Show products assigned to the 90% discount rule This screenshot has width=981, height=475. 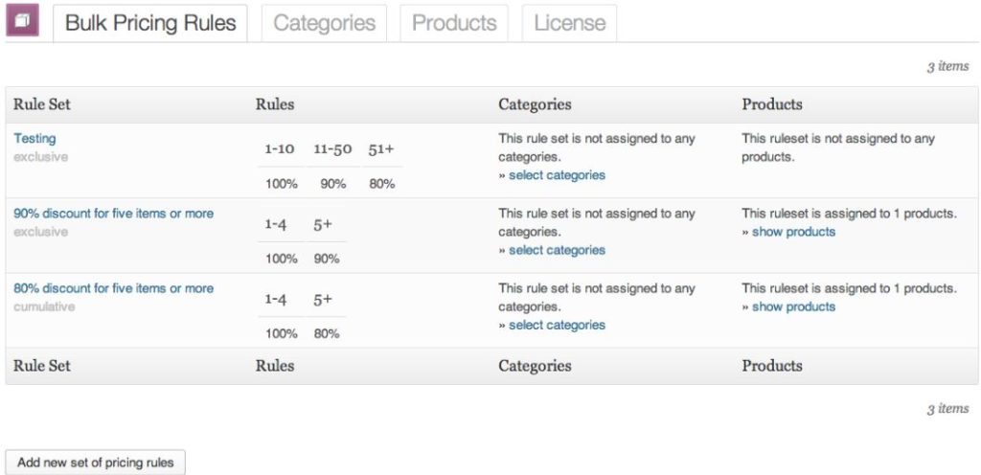[793, 232]
